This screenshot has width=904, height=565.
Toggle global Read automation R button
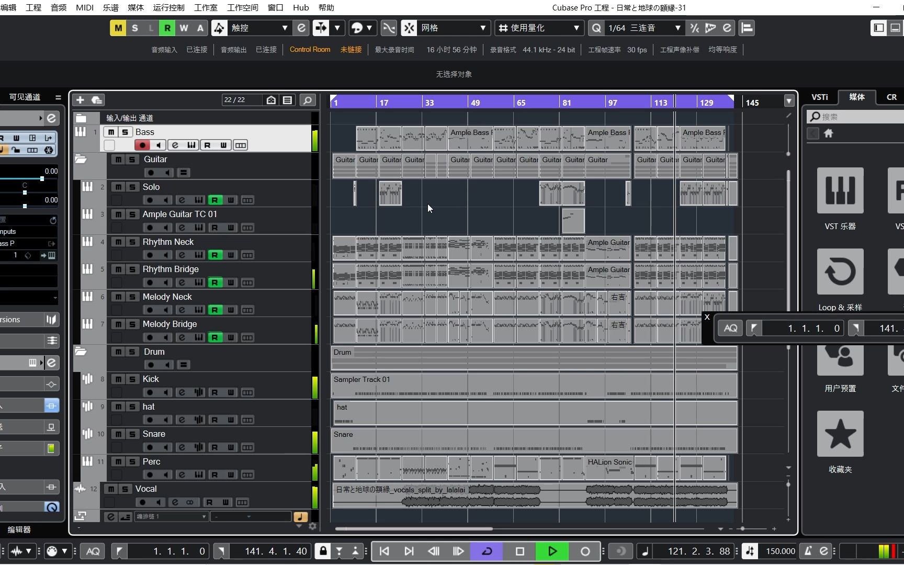167,28
